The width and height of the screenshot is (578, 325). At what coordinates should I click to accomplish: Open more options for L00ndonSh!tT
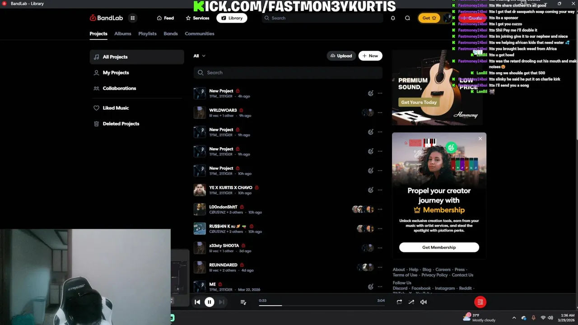click(x=380, y=209)
